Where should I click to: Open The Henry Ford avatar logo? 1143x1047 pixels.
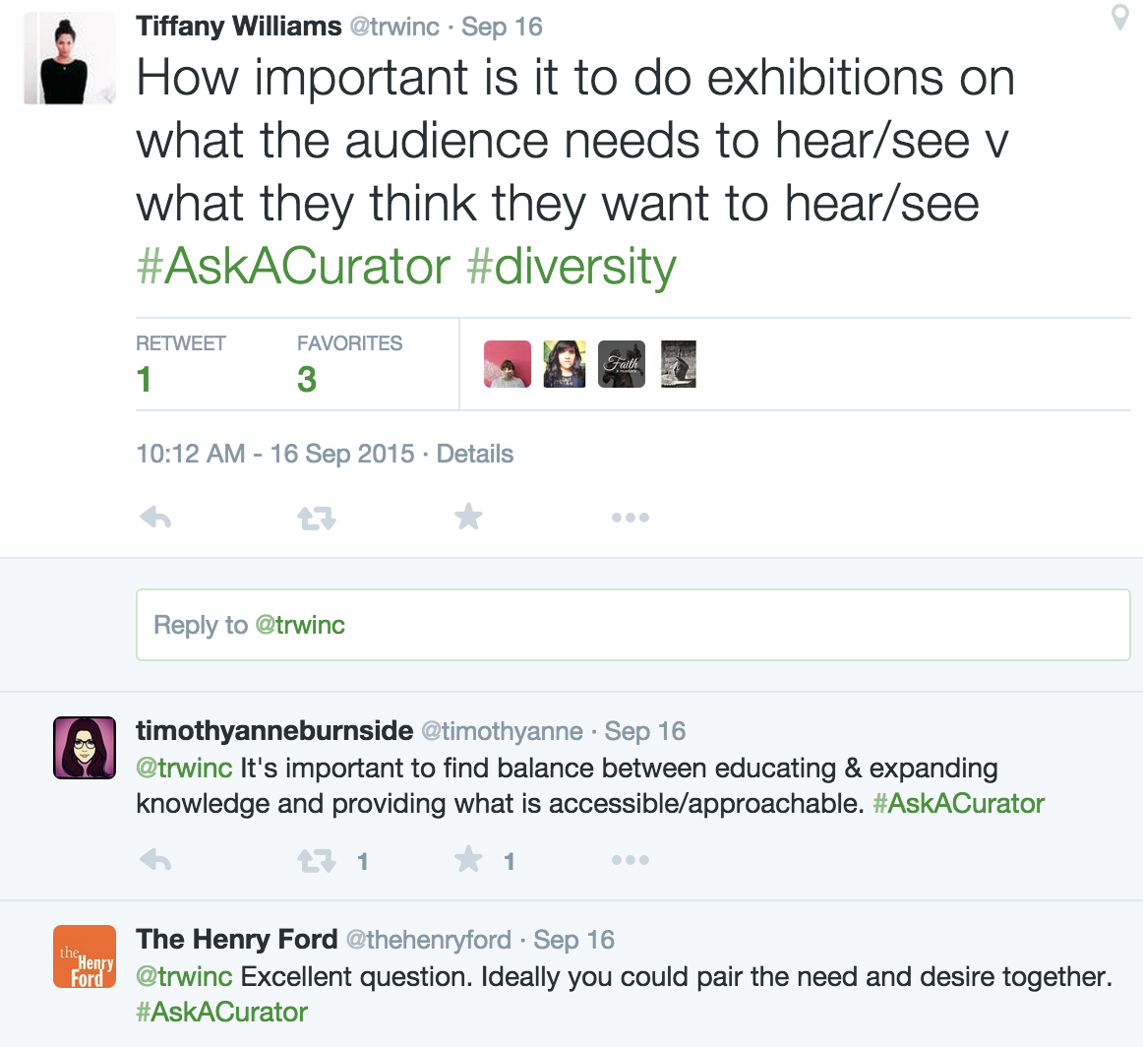pos(84,956)
